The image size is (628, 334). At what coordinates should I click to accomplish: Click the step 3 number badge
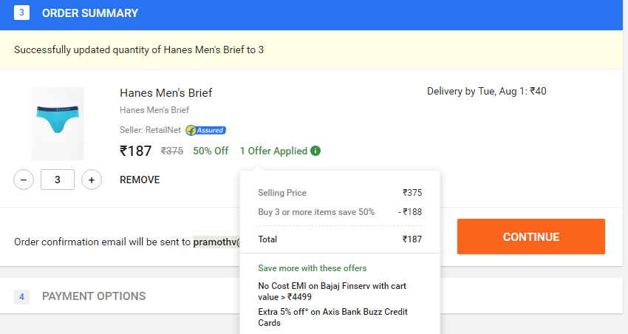coord(21,13)
